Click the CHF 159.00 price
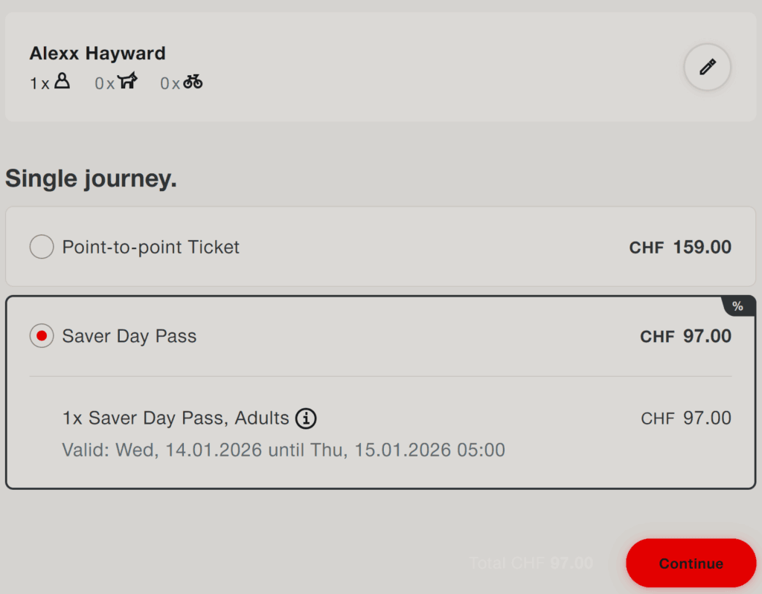This screenshot has height=594, width=762. [680, 248]
